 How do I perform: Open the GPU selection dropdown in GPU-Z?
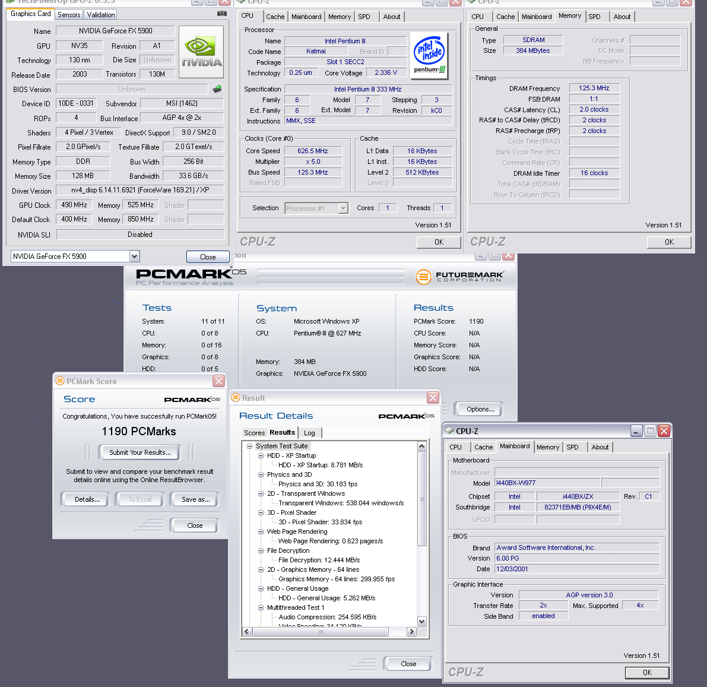134,257
